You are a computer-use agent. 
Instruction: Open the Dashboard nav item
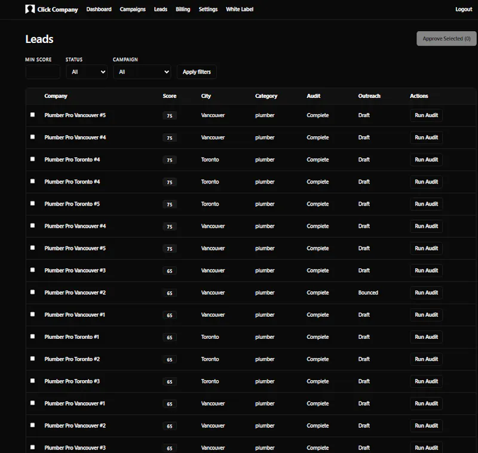[x=99, y=9]
